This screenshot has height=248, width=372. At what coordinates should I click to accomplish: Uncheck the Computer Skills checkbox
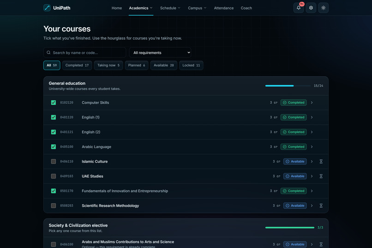pos(54,103)
